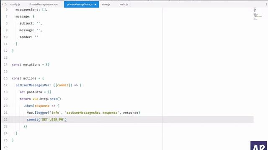Click 'subject' property on line 8
Screen dimensions: 268x150
point(26,23)
